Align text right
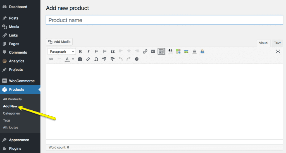The image size is (286, 153). (x=137, y=52)
